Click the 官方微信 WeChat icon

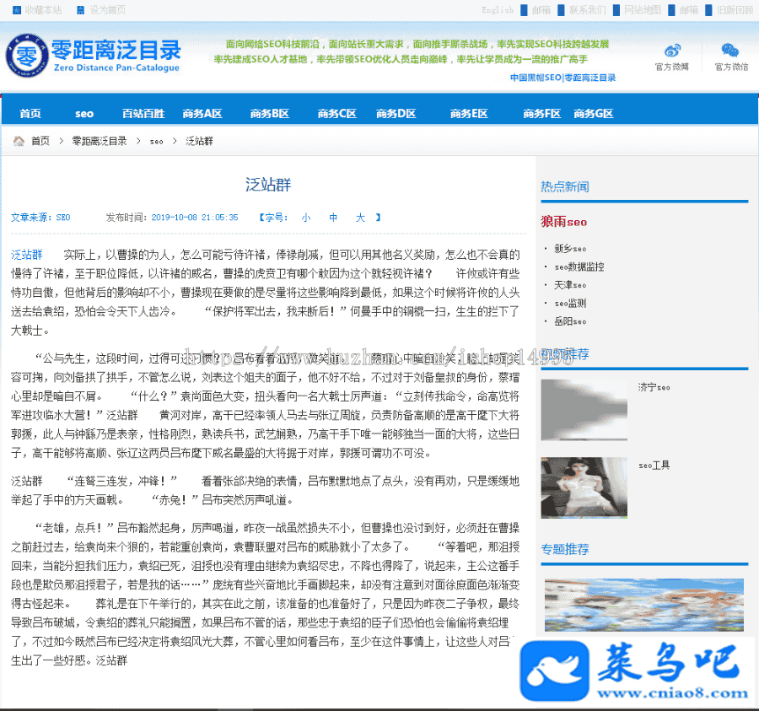[729, 51]
